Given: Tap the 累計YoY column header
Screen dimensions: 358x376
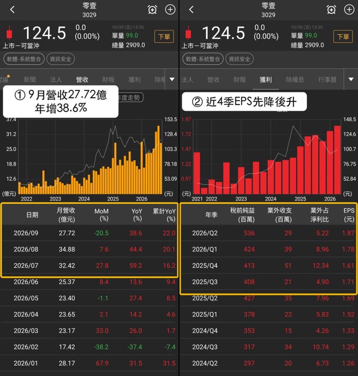Looking at the screenshot, I should coord(164,215).
